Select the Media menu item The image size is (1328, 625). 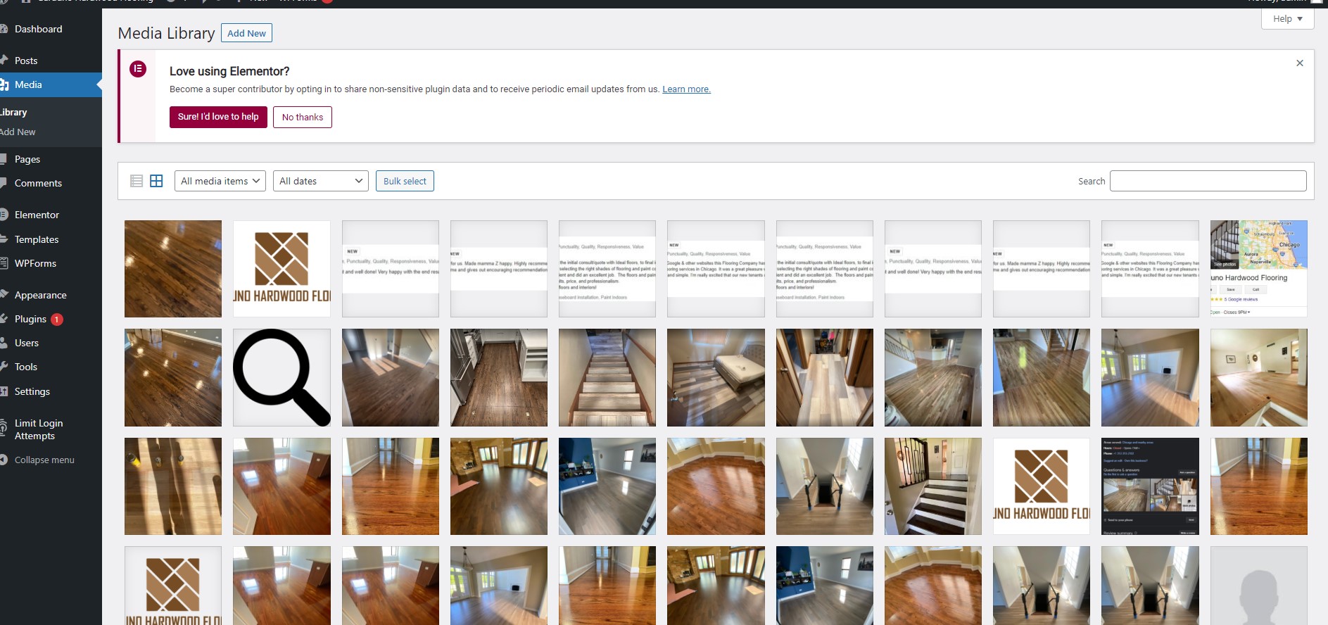pos(51,84)
